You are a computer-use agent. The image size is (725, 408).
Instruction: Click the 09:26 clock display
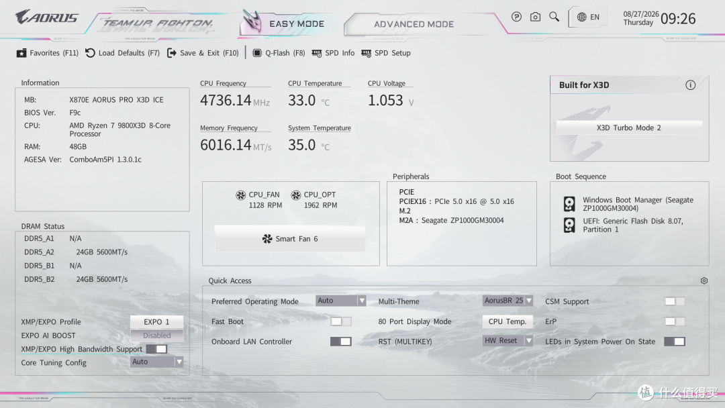pyautogui.click(x=678, y=19)
